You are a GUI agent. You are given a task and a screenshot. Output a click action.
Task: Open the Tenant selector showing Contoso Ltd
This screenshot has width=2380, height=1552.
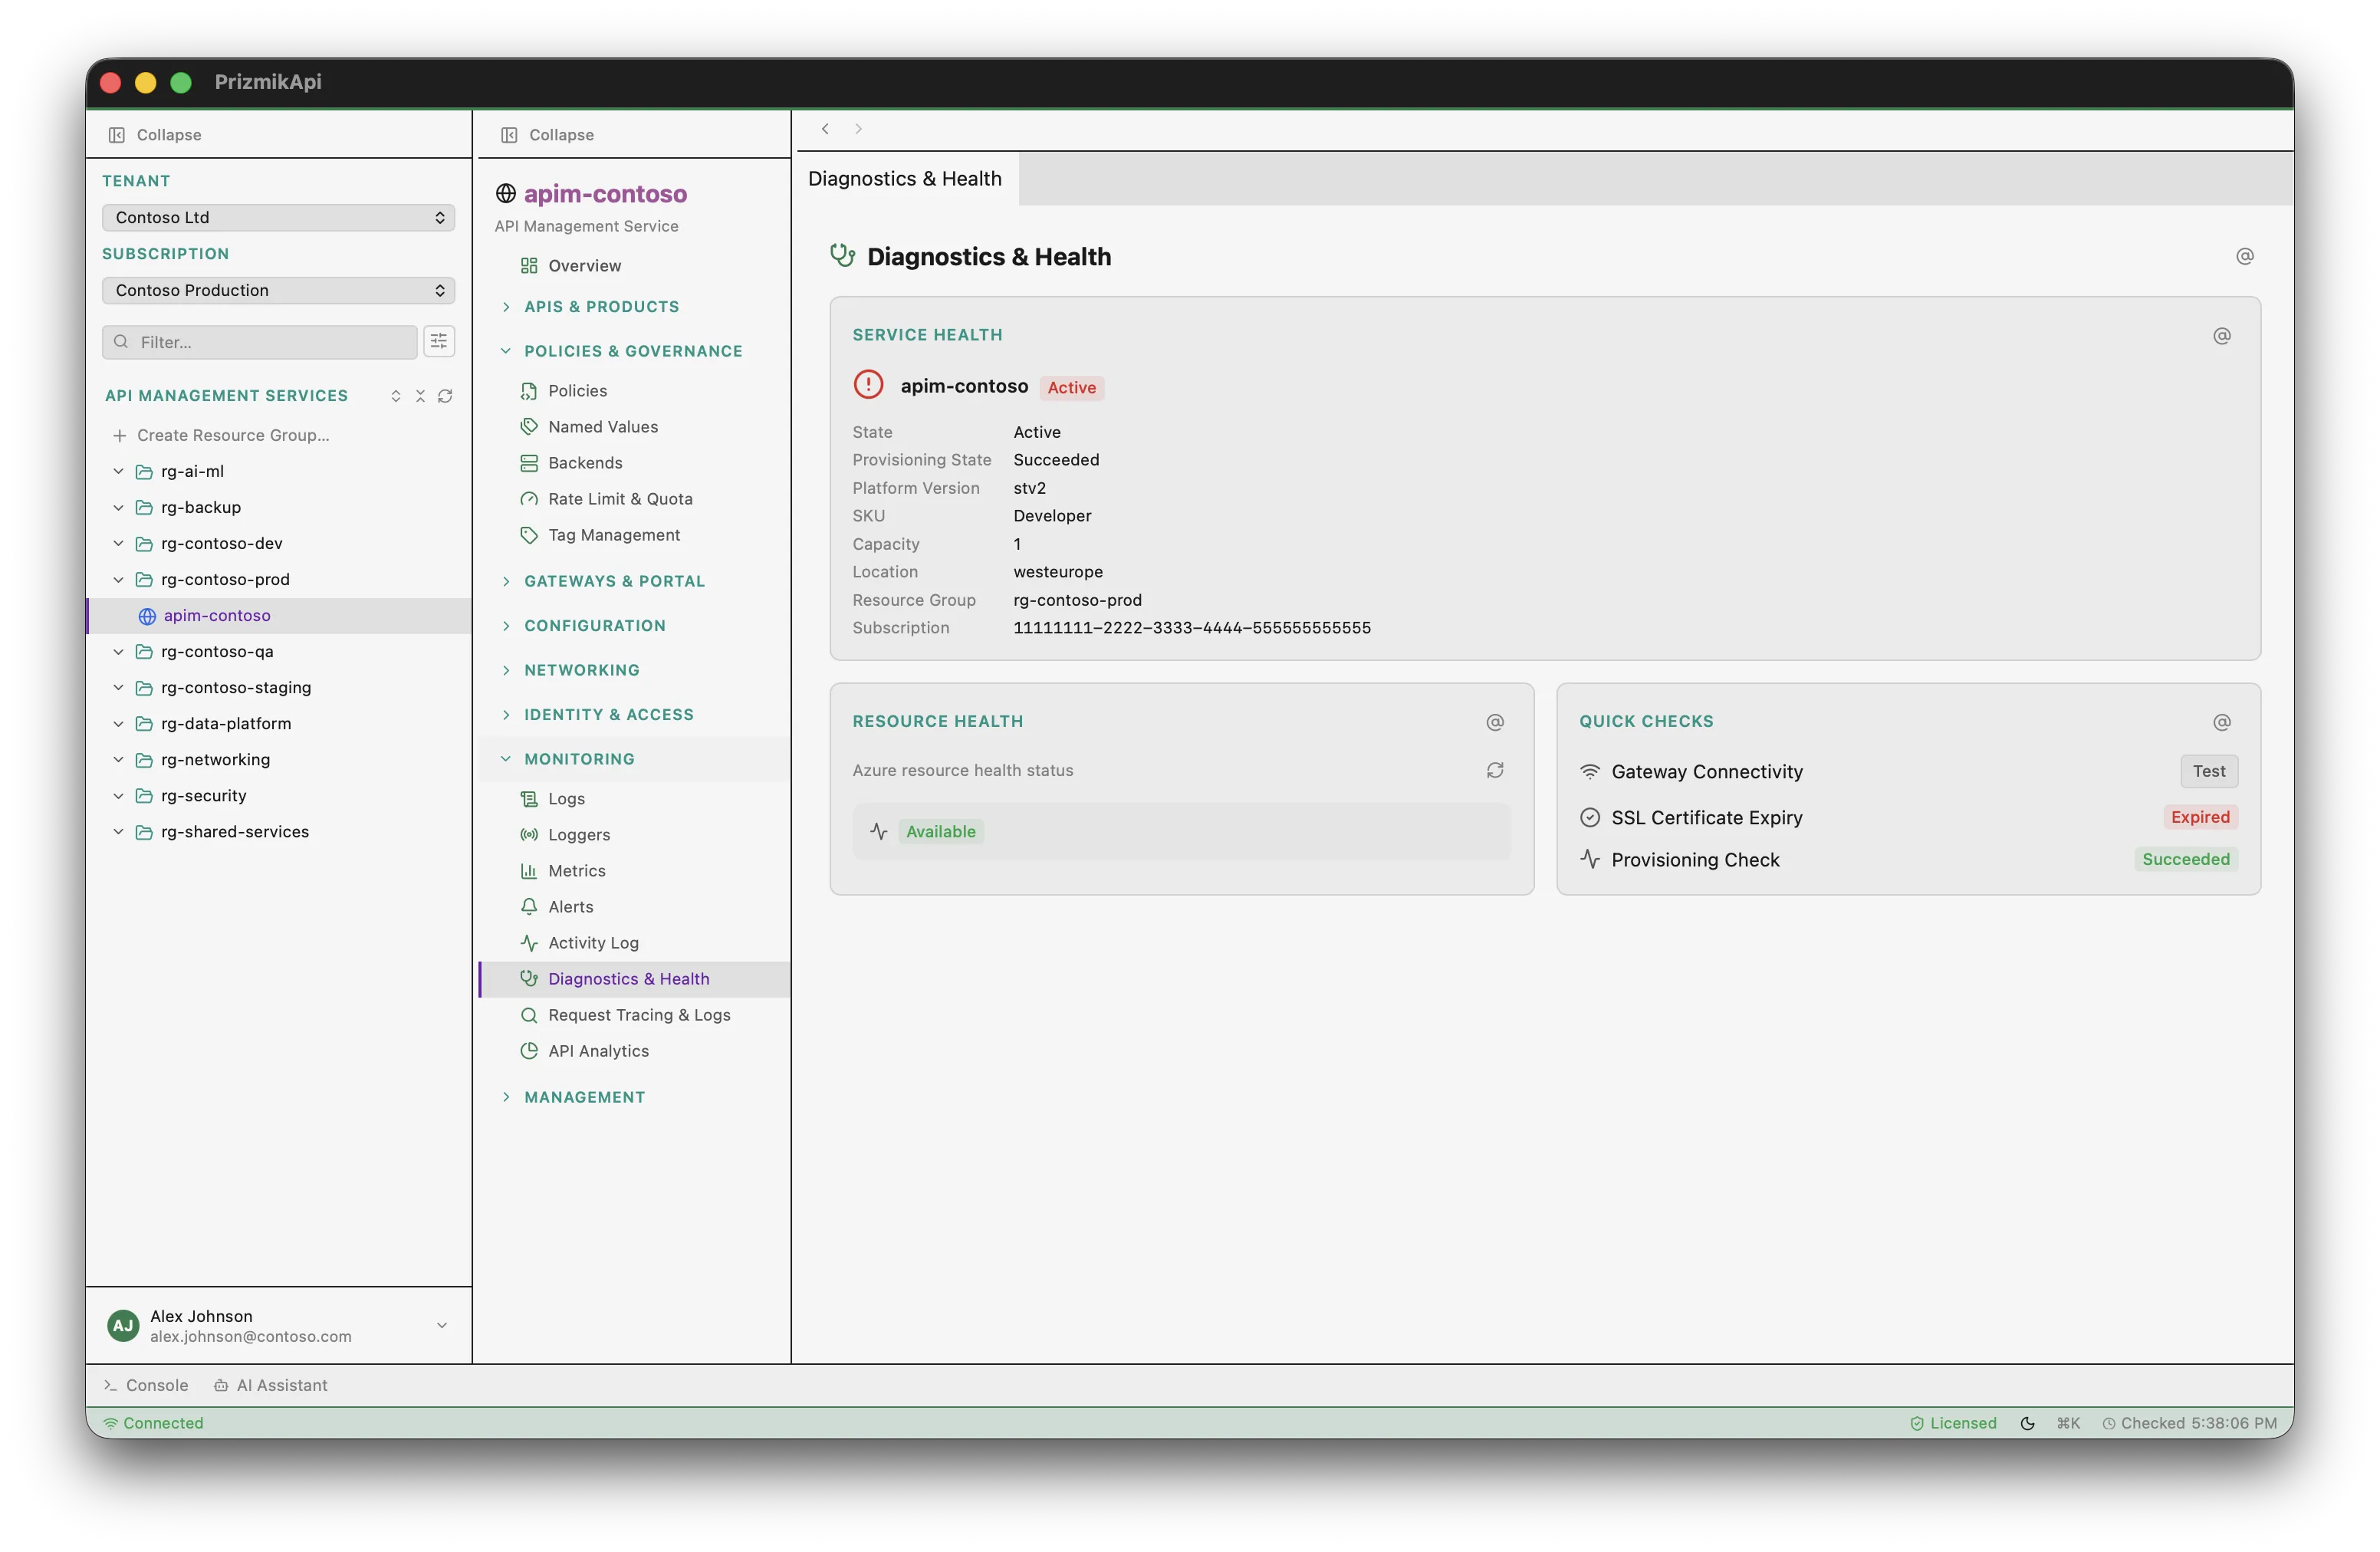tap(277, 217)
